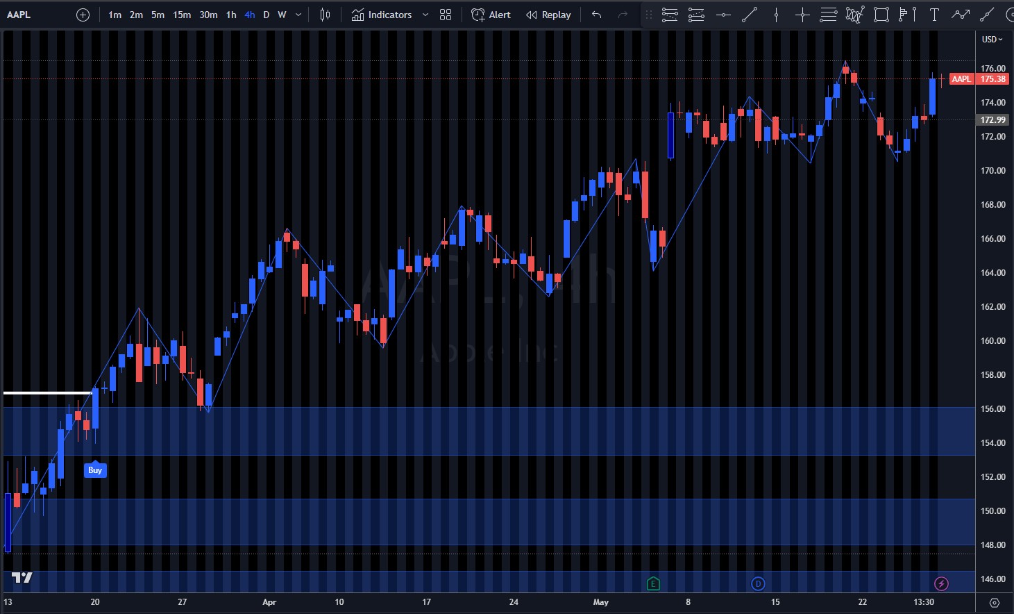Select the D daily timeframe

click(x=266, y=15)
